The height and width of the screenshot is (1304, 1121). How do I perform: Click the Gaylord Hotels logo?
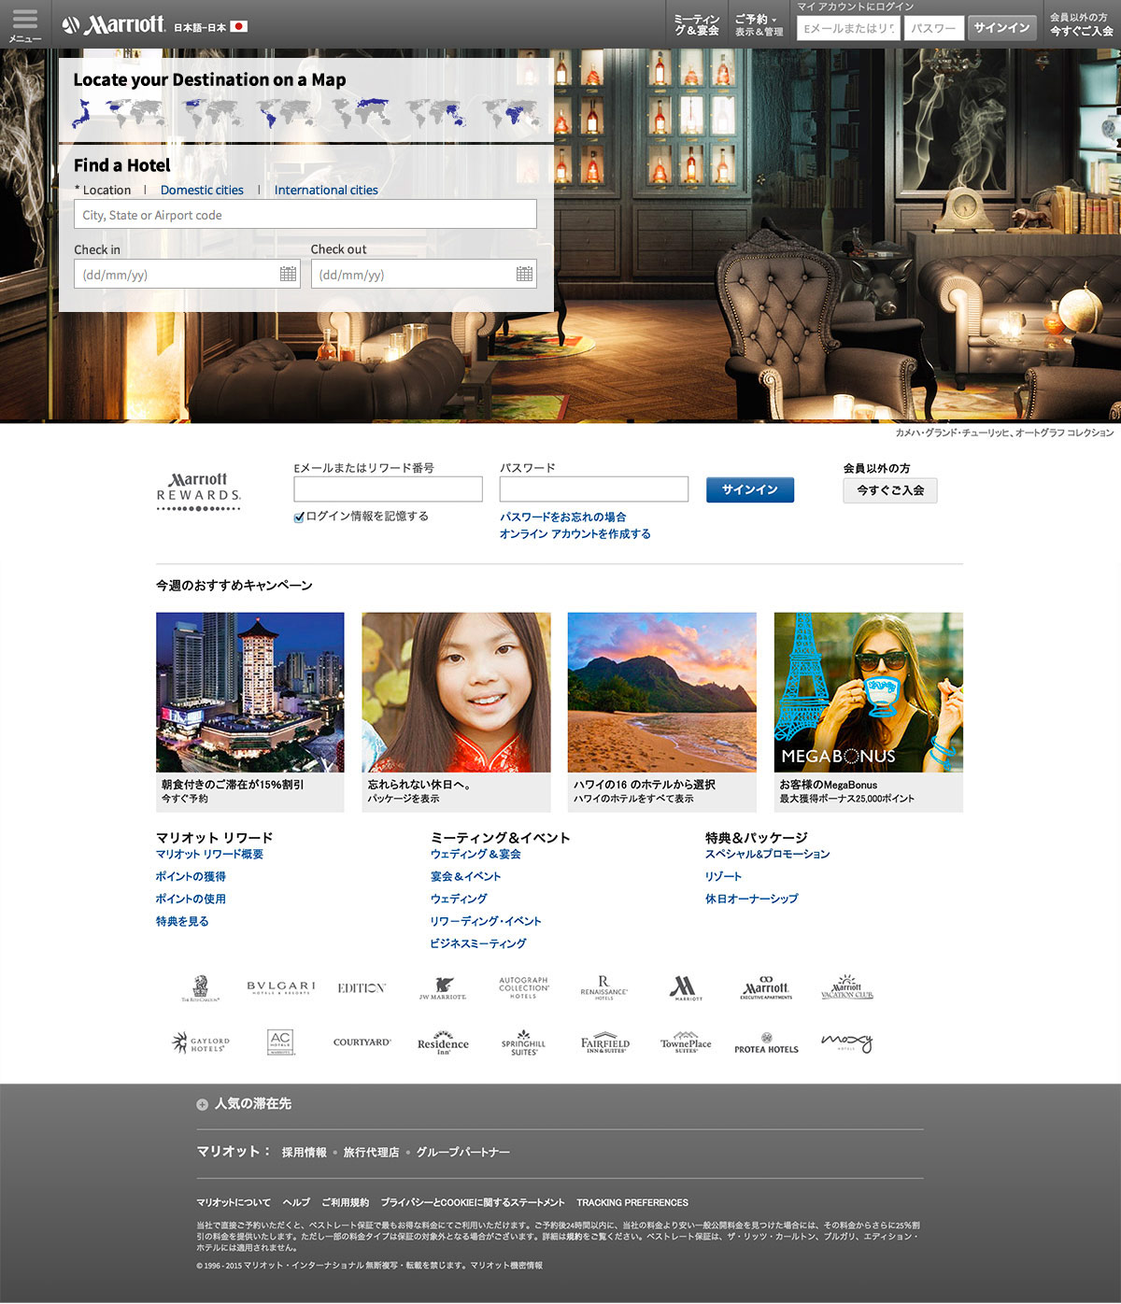(200, 1042)
